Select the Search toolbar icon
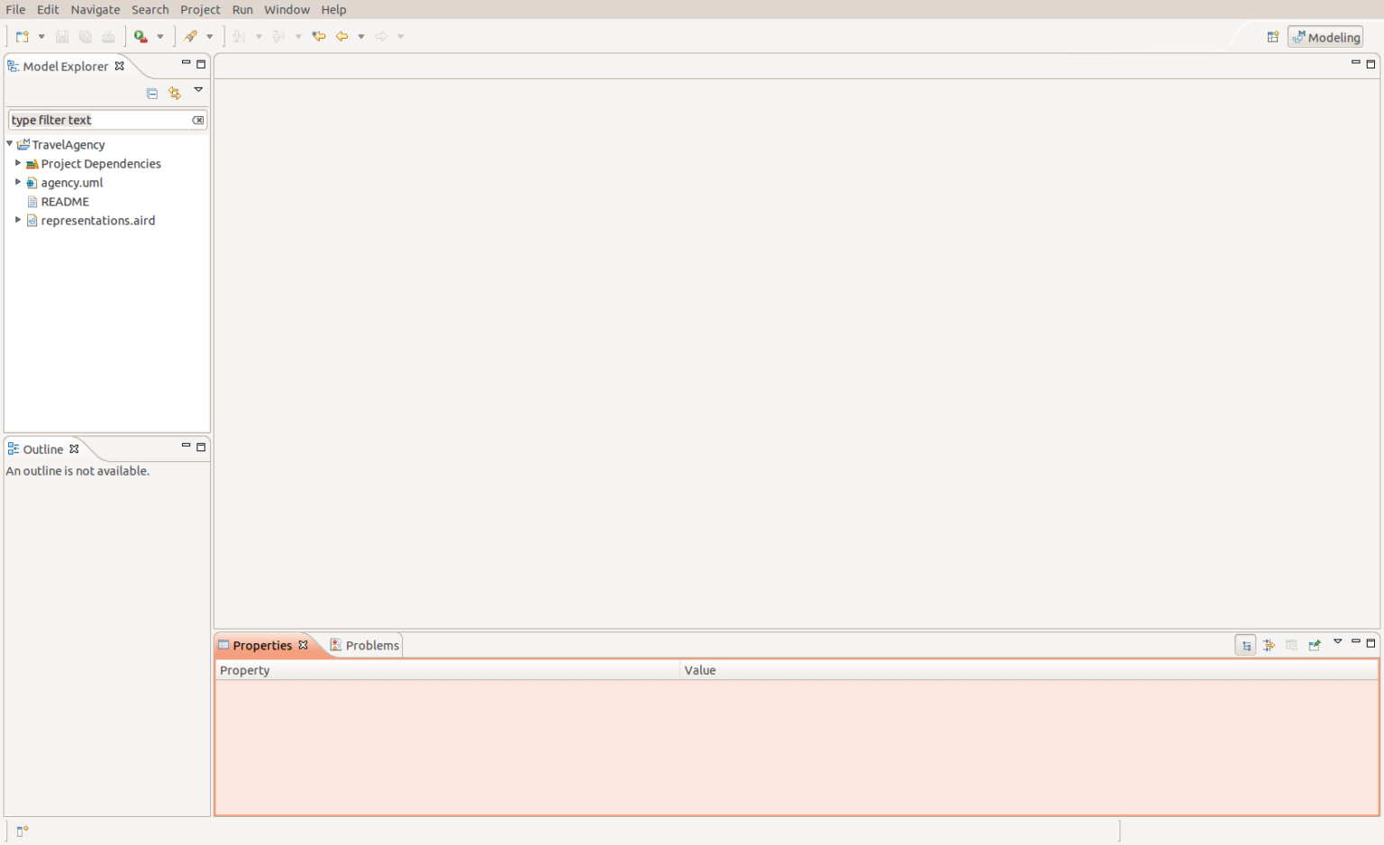The image size is (1384, 845). coord(192,36)
